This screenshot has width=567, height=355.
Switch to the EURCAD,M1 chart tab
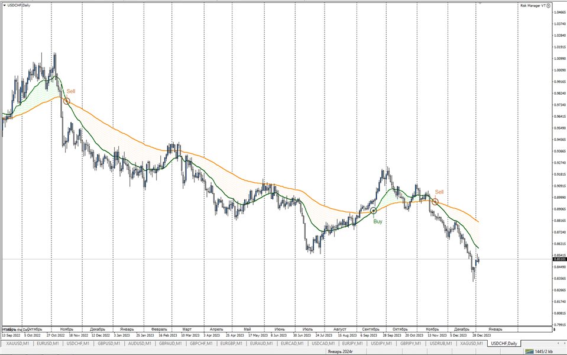pyautogui.click(x=292, y=343)
